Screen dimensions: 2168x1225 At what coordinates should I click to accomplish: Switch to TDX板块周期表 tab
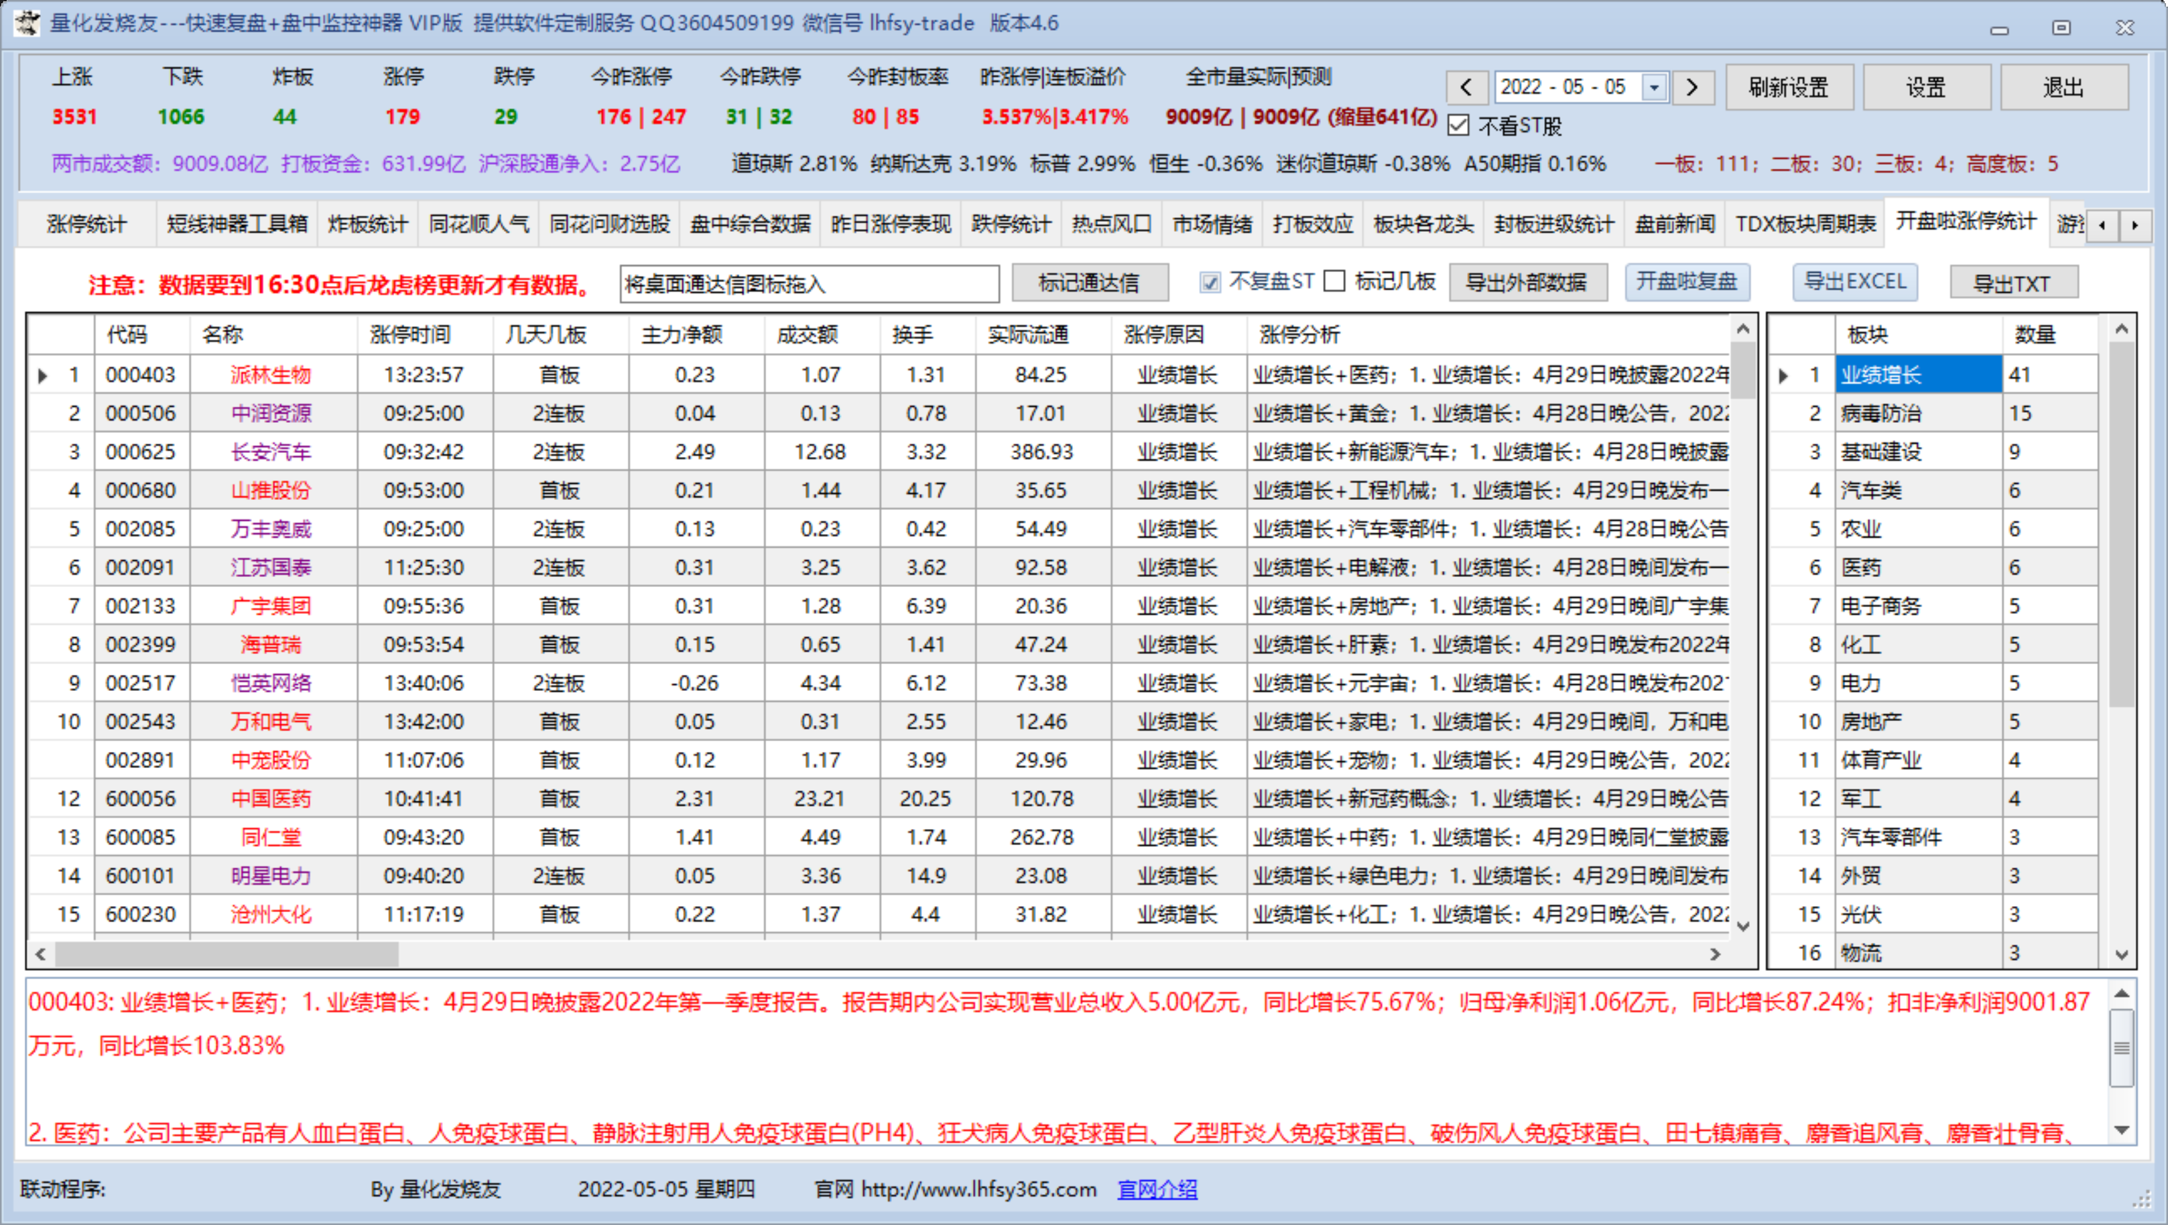1806,224
